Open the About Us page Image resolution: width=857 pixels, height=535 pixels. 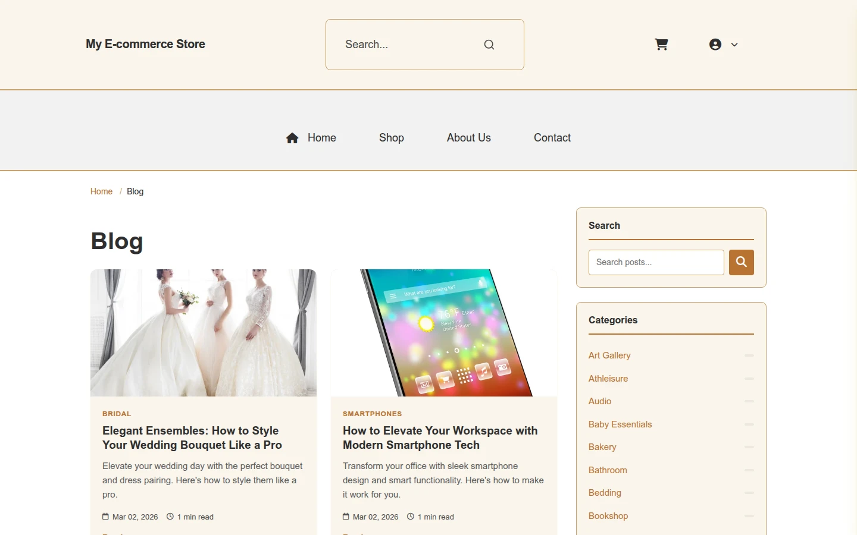pos(469,138)
